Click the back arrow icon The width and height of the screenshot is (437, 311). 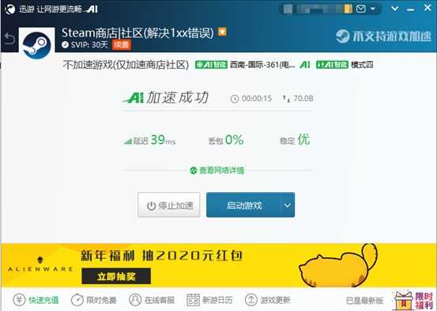[x=9, y=39]
